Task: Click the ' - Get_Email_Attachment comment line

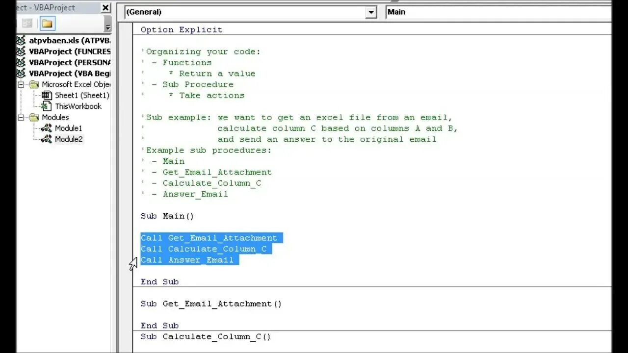Action: coord(206,172)
